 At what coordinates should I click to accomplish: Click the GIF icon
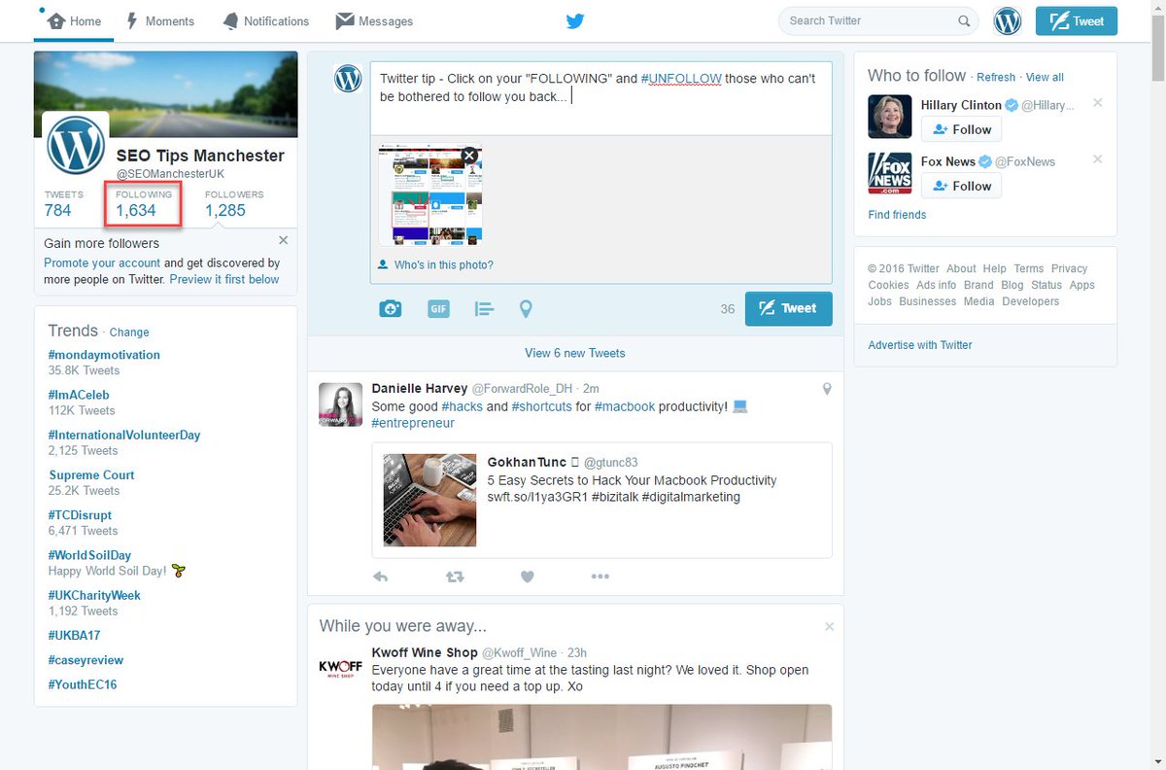coord(438,308)
